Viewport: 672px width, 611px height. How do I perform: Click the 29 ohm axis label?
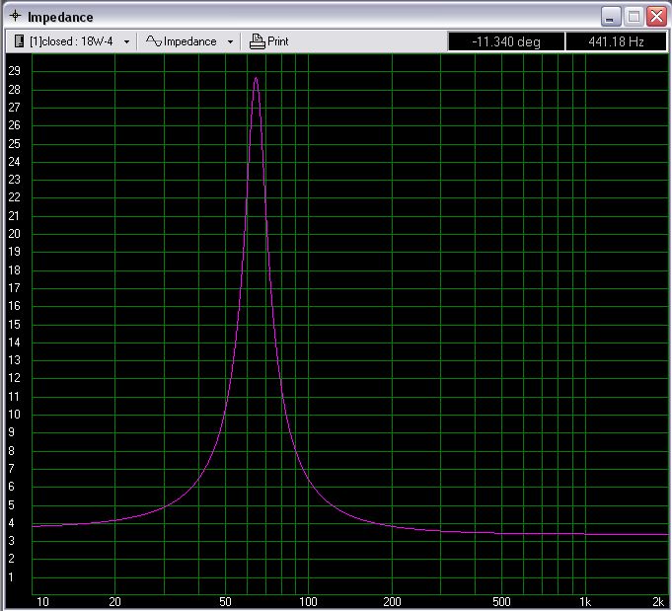point(14,71)
